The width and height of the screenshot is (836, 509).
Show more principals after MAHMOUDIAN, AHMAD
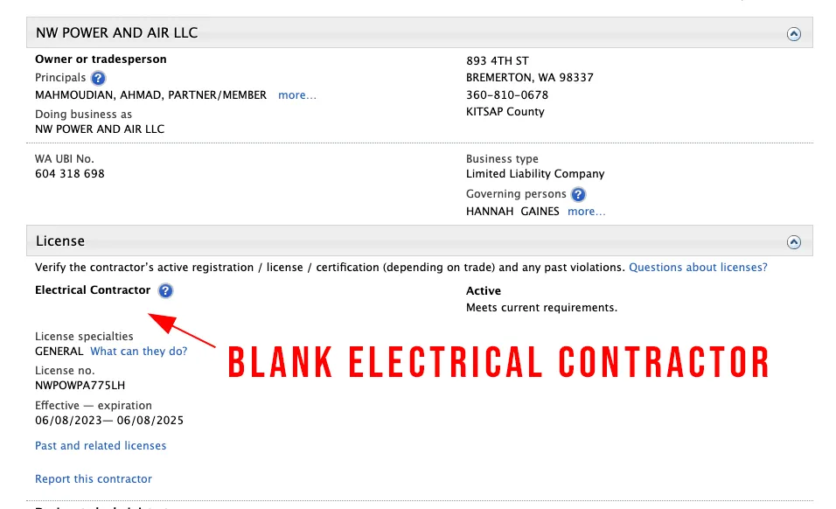click(x=297, y=95)
